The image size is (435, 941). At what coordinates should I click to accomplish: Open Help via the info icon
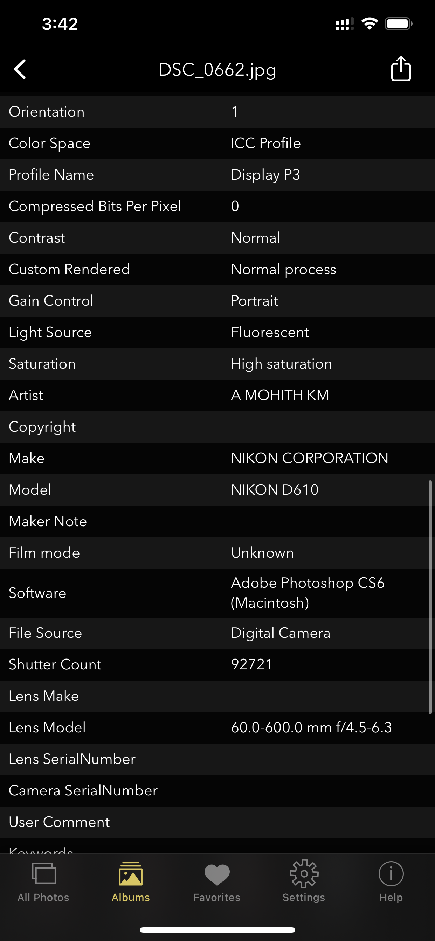[x=391, y=874]
